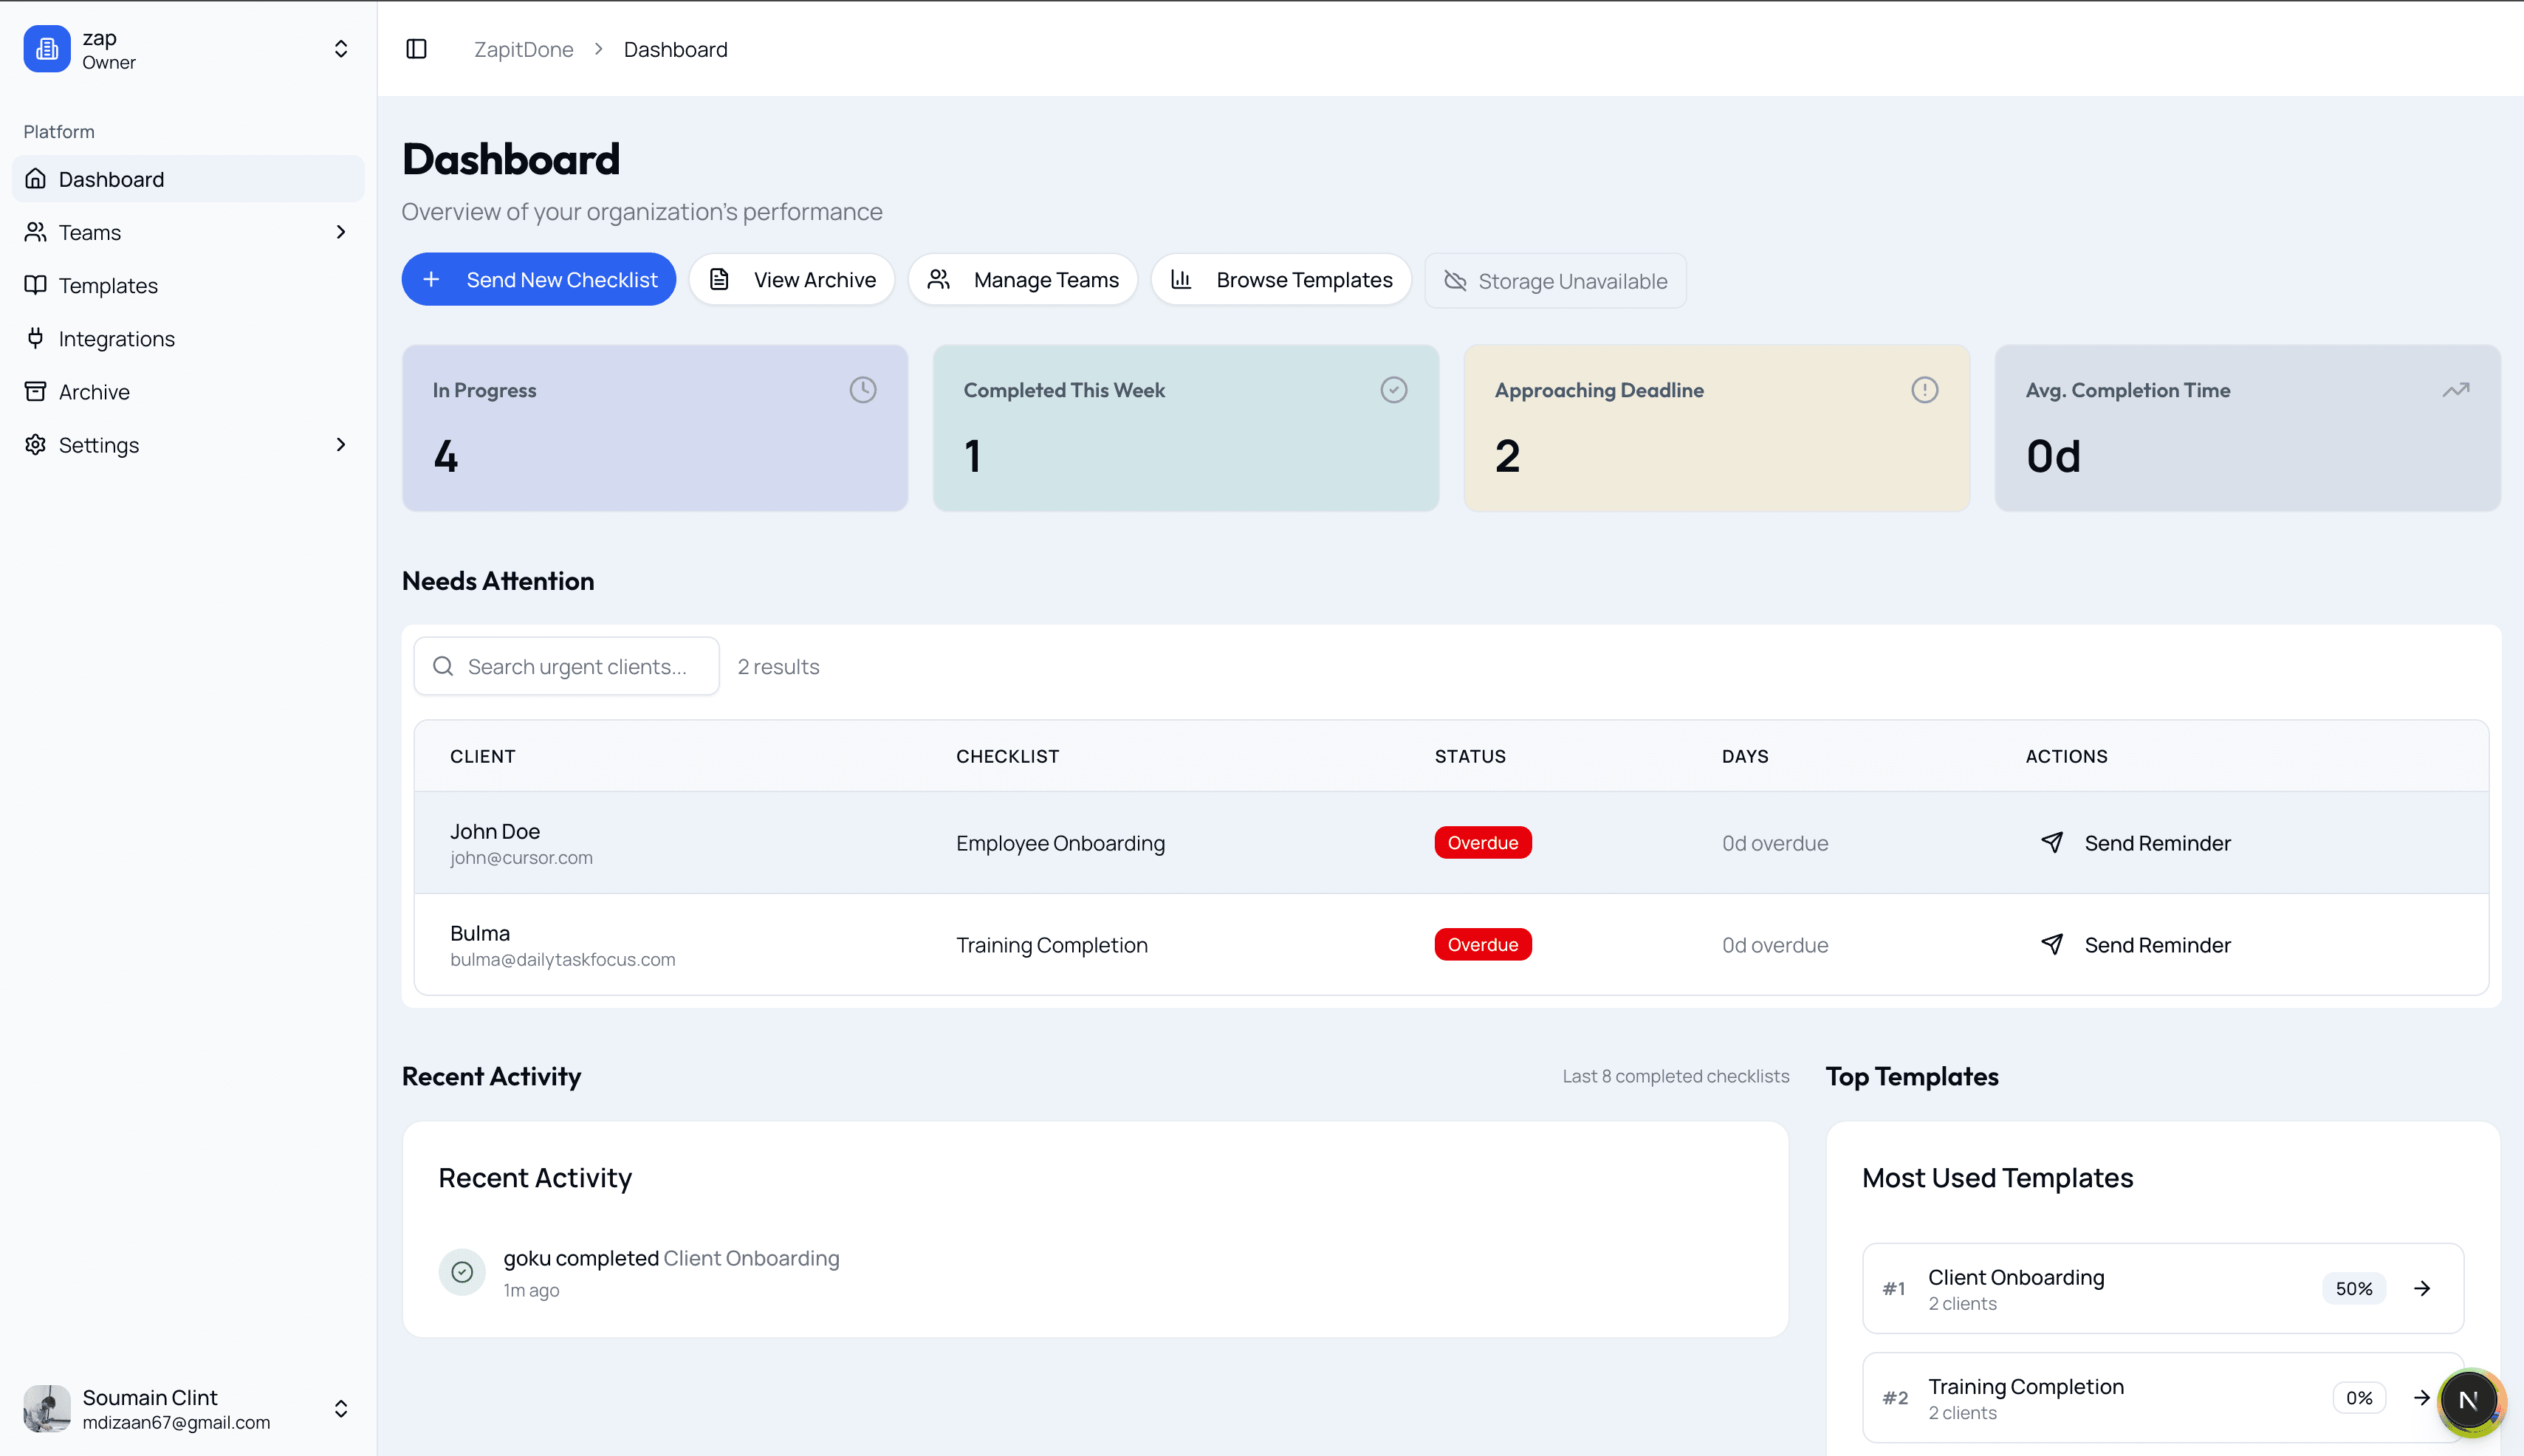Expand the Teams chevron in sidebar
The height and width of the screenshot is (1456, 2524).
click(341, 231)
